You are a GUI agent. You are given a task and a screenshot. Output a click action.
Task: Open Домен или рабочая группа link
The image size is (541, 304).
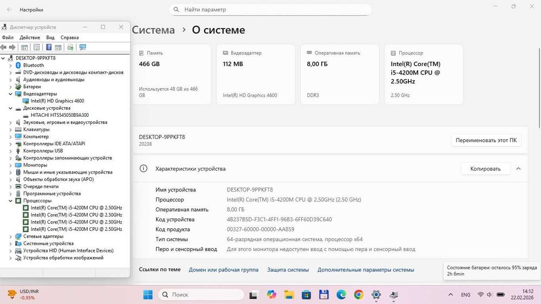[223, 270]
